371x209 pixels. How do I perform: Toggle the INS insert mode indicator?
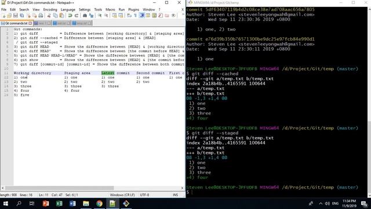175,195
